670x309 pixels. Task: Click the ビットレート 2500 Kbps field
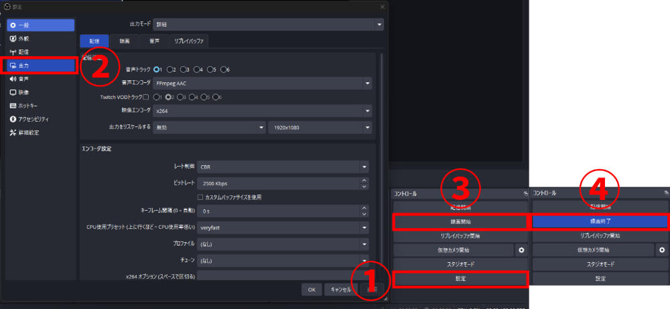pos(283,183)
